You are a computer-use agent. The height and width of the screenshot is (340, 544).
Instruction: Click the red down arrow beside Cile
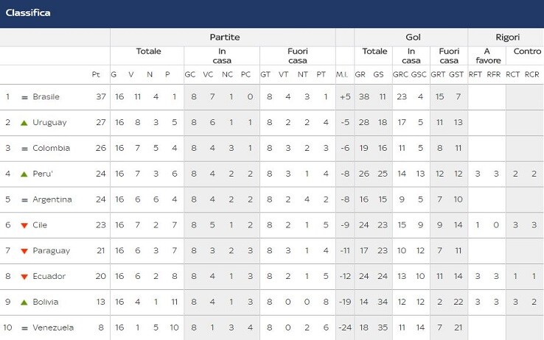24,225
